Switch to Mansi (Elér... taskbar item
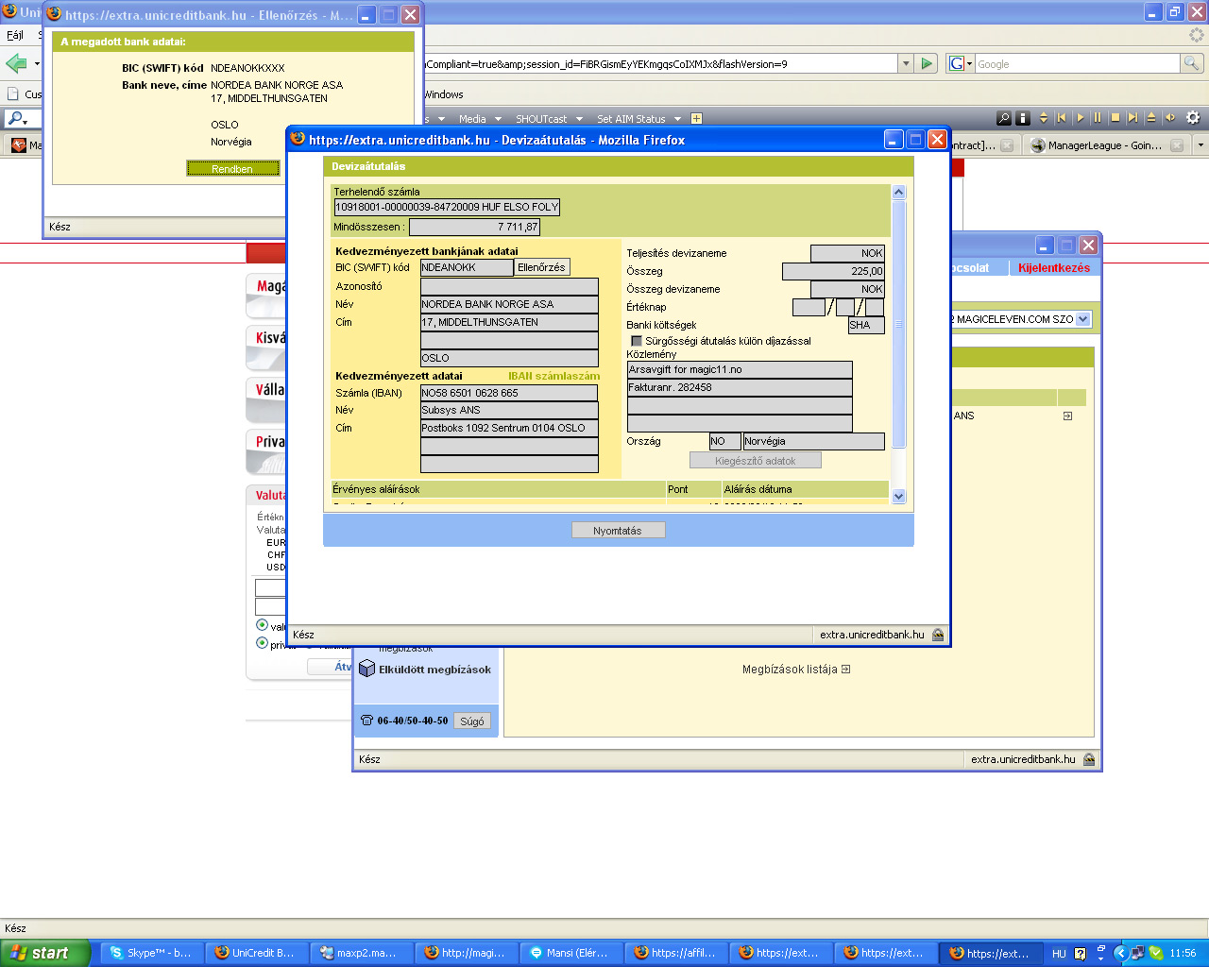Viewport: 1209px width, 967px height. [x=570, y=953]
